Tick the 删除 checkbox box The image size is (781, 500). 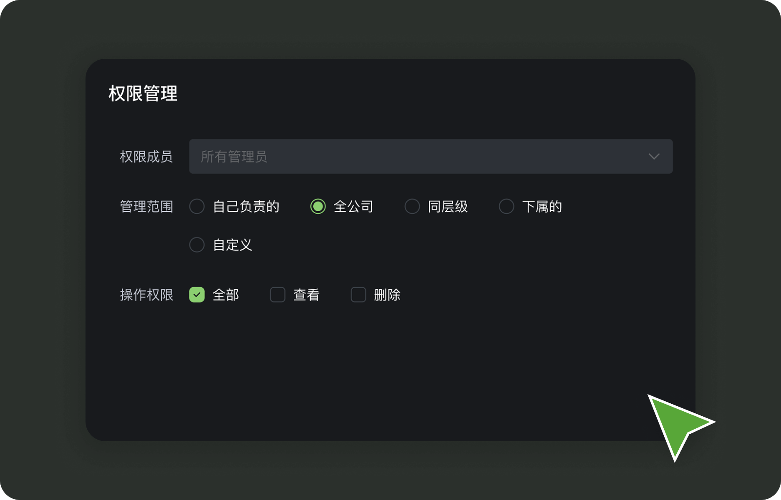pos(358,295)
